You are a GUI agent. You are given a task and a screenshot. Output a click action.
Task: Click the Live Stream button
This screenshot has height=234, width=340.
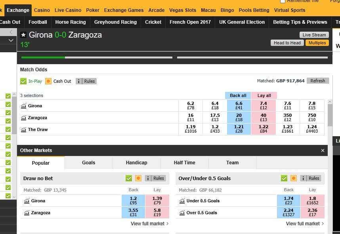(314, 35)
